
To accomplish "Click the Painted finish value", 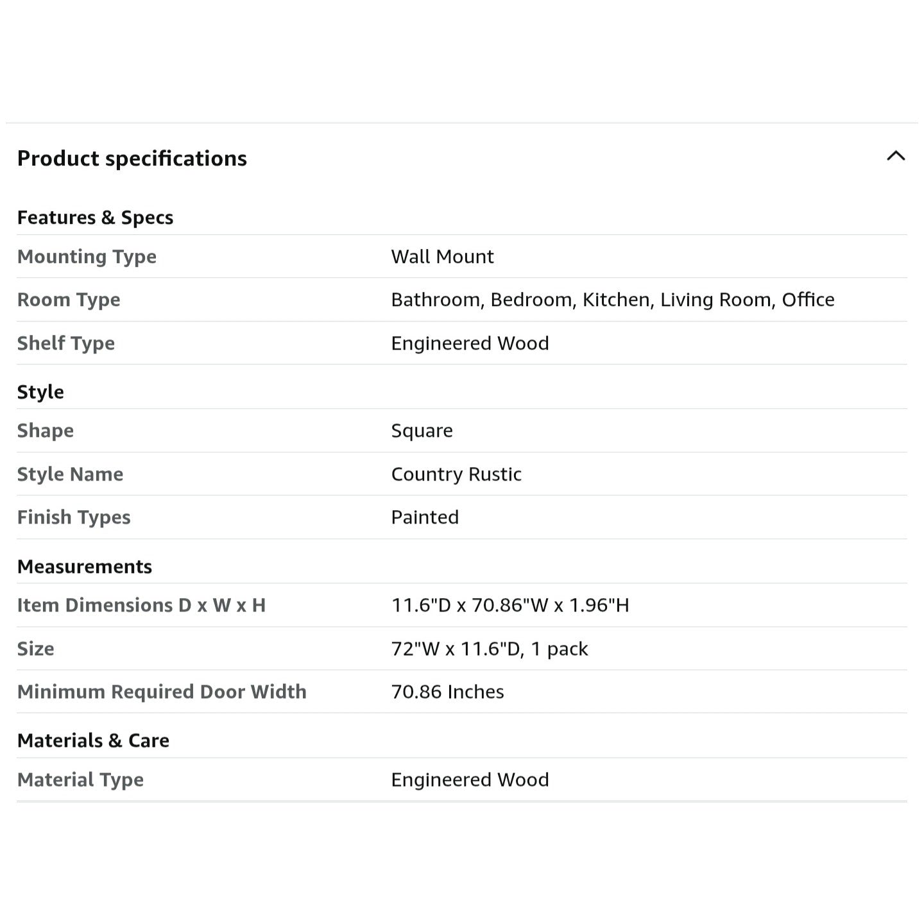I will pos(425,517).
